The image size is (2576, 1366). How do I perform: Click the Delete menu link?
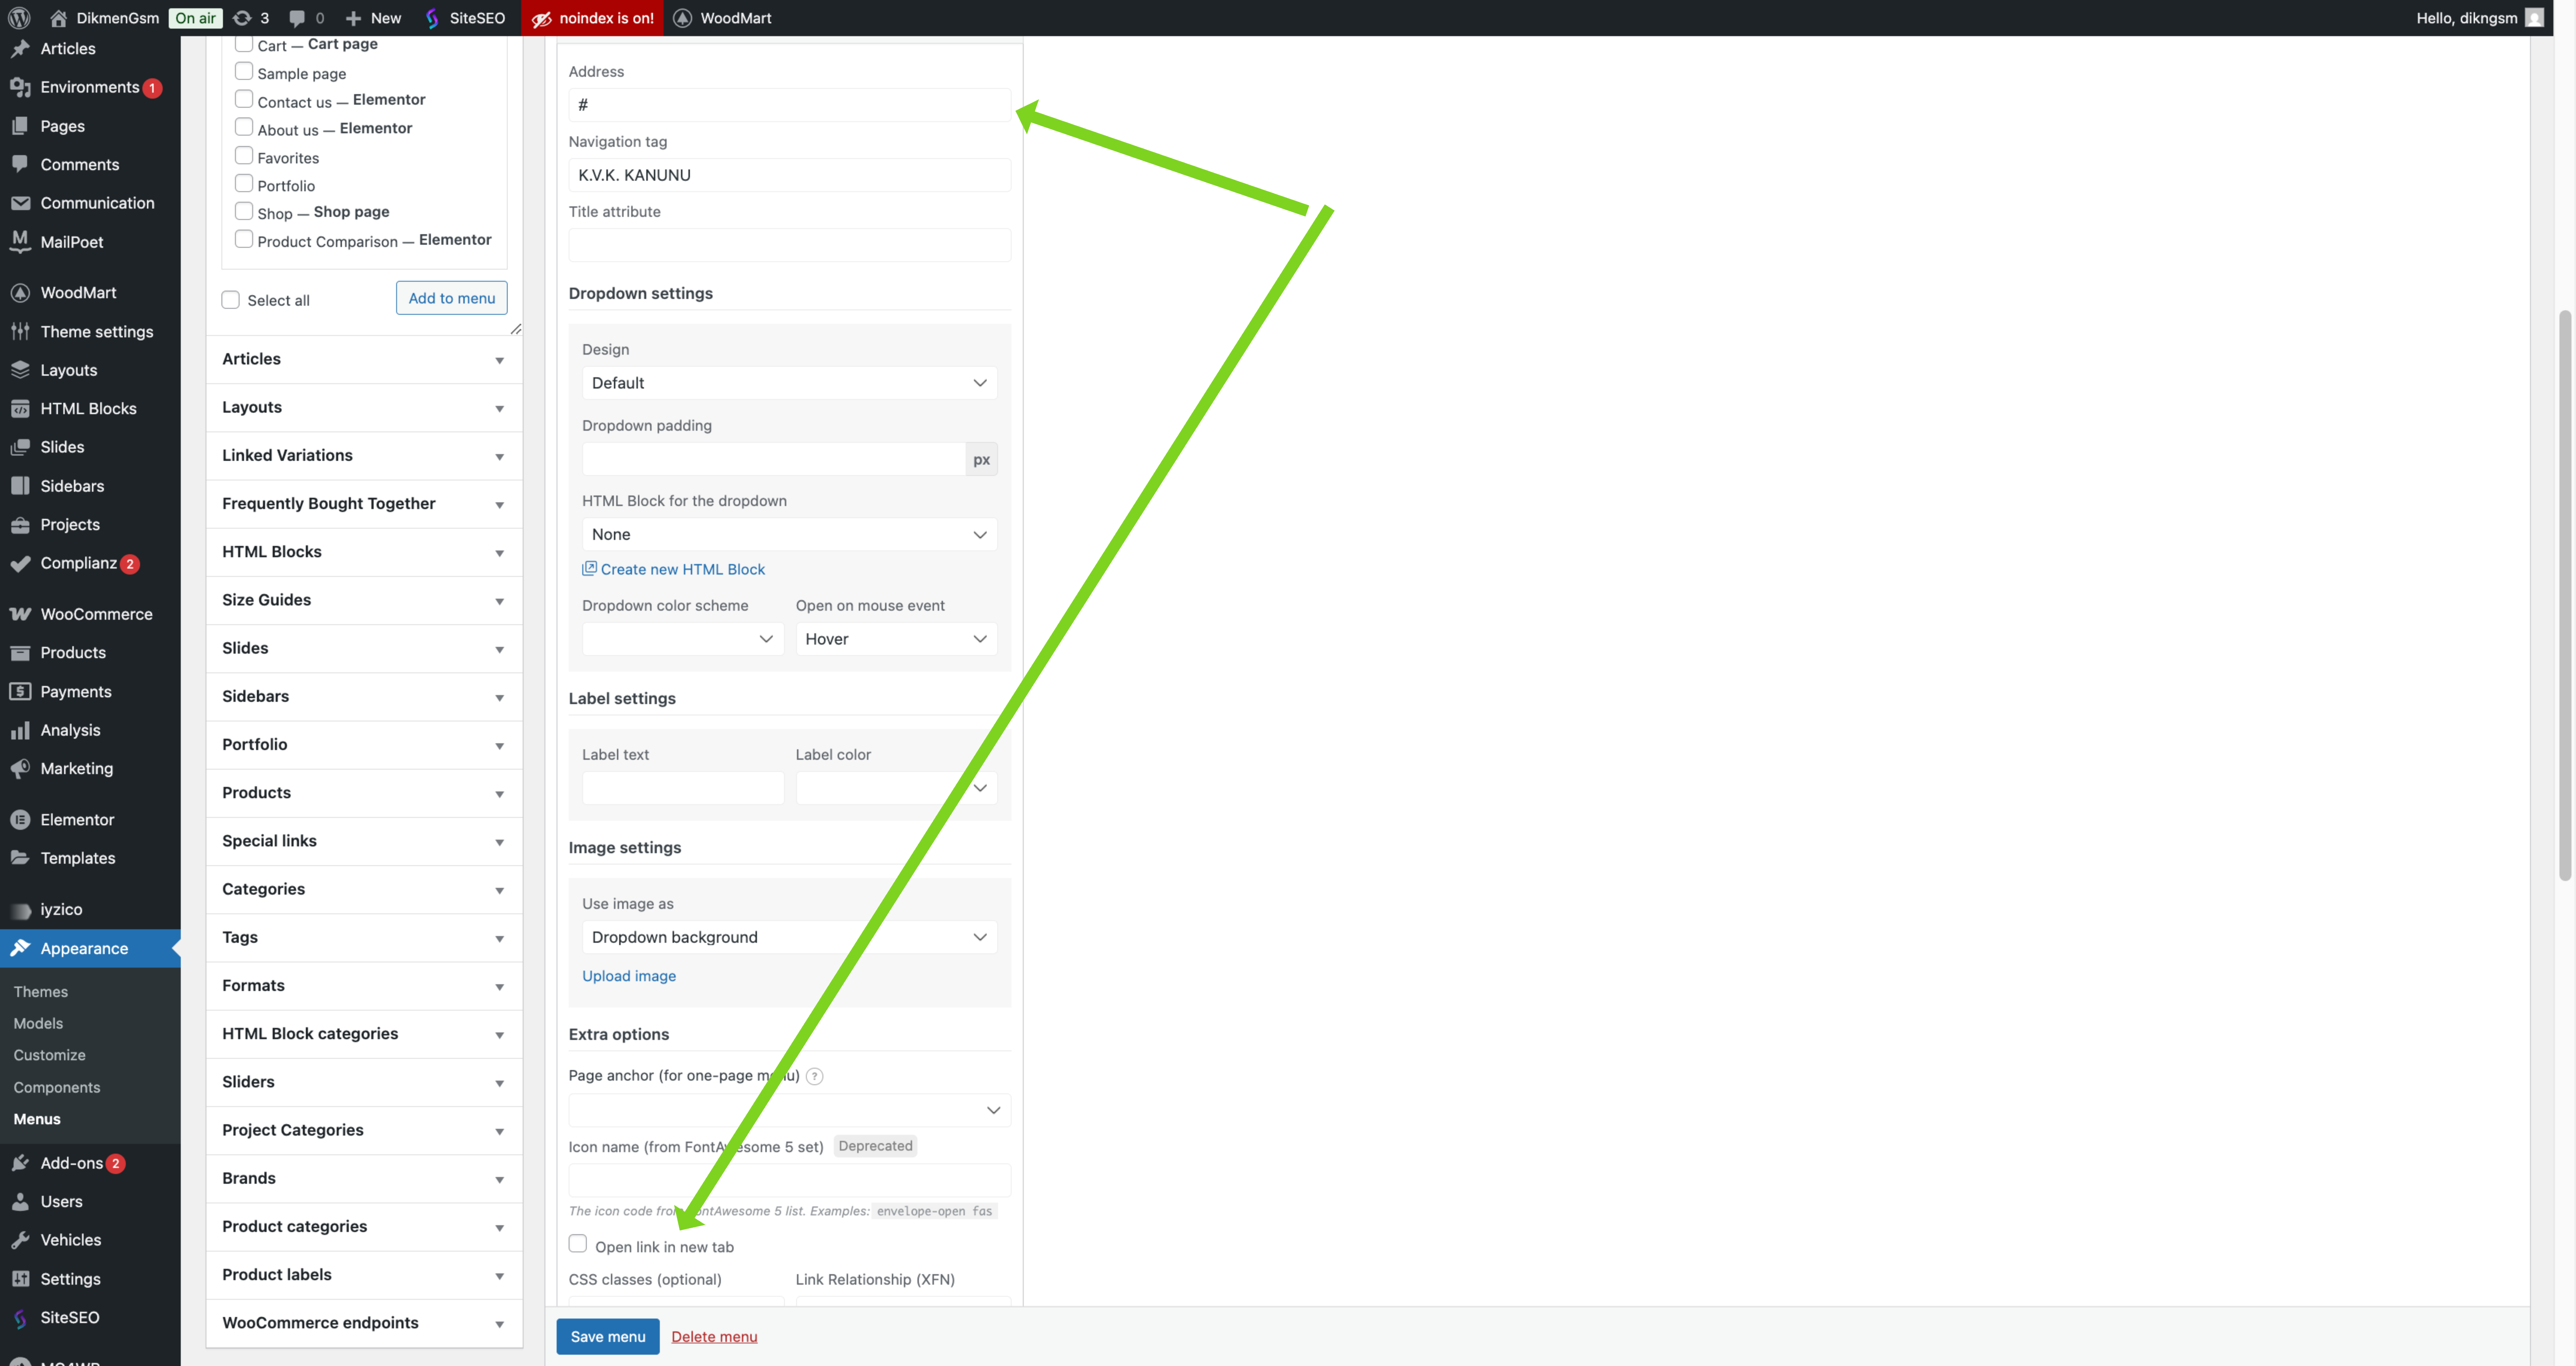point(714,1337)
